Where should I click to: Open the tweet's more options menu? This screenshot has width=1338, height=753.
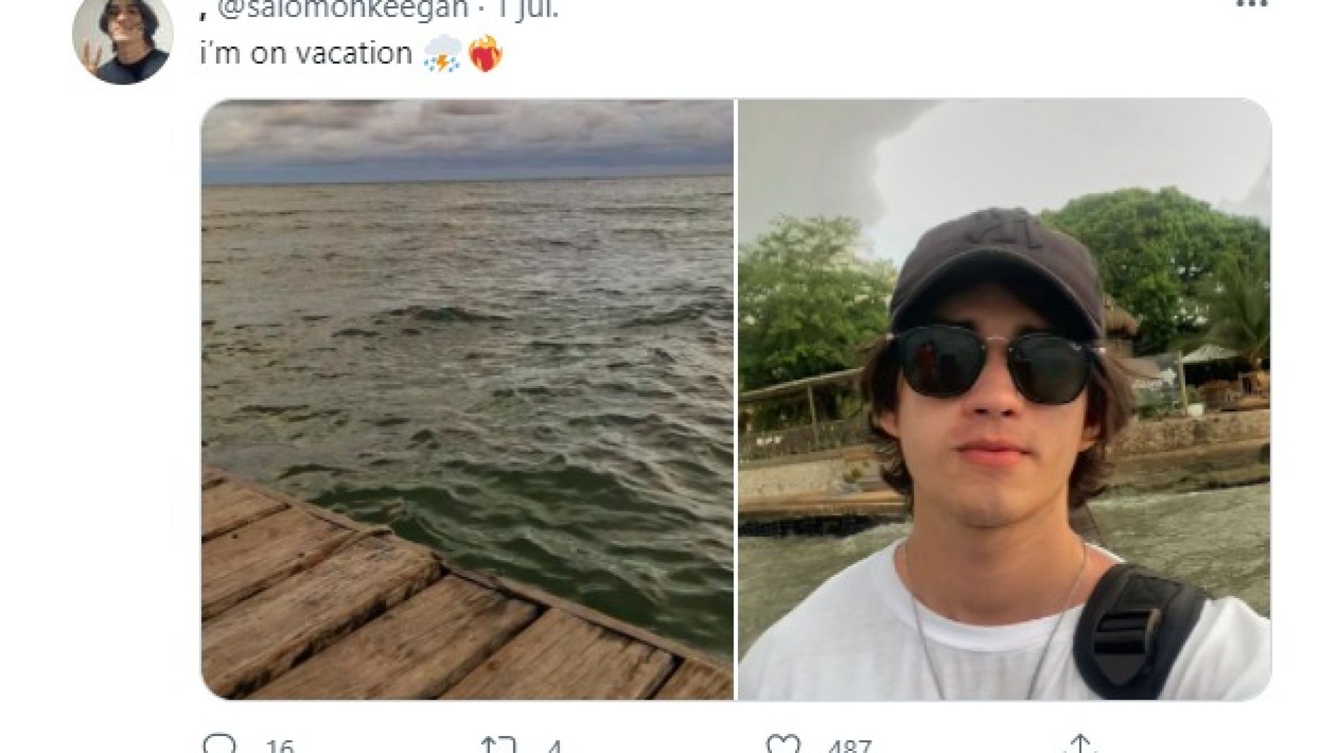[x=1251, y=4]
